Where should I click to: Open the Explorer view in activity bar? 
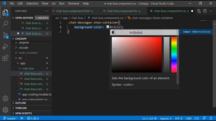5,13
